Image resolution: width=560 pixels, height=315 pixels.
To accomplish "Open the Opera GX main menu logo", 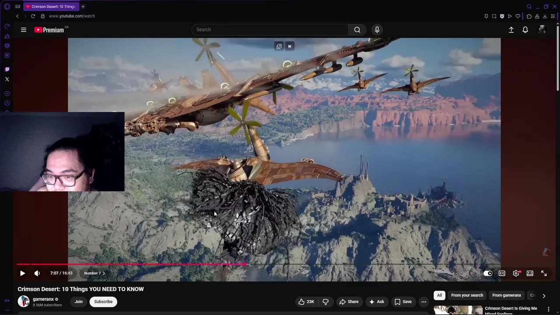I will coord(7,7).
